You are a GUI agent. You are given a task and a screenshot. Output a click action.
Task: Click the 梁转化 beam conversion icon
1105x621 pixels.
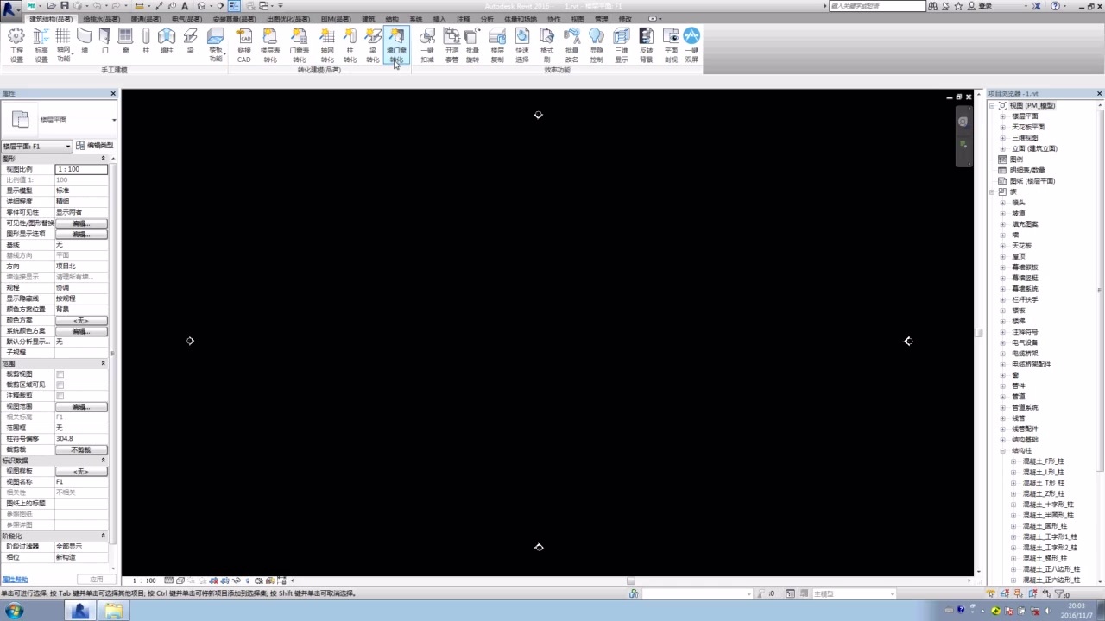(373, 45)
